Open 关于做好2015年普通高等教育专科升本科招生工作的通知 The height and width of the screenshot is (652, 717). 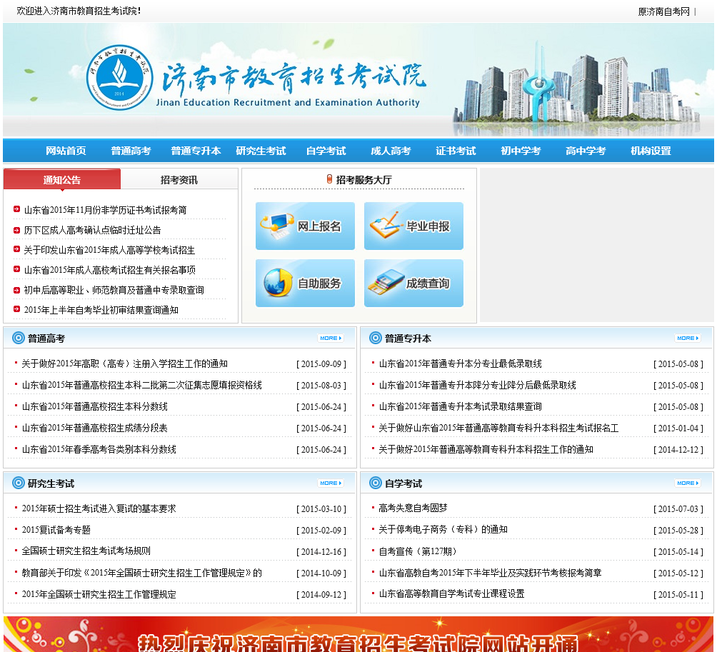[486, 449]
